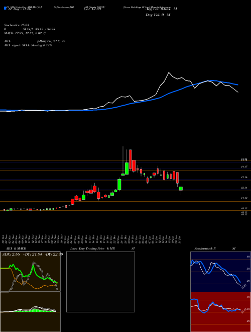Viewport: 251px width, 332px height.
Task: Click the '(MGR) 2.6, 21.8, 23' ADX values
Action: (x=51, y=41)
